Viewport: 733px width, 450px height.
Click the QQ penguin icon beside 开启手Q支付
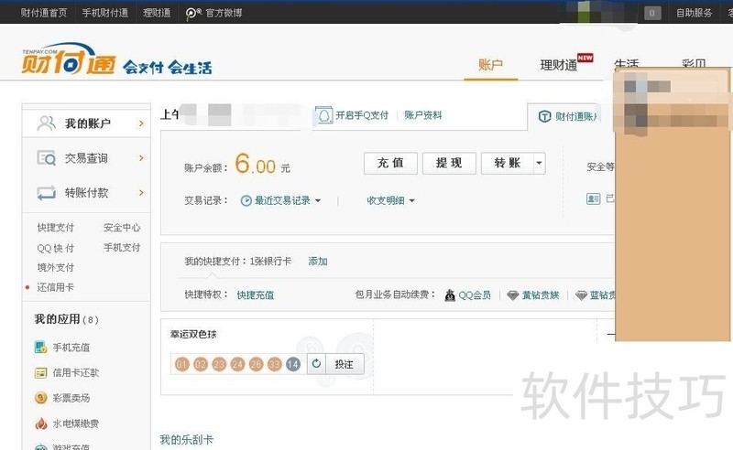click(x=324, y=115)
